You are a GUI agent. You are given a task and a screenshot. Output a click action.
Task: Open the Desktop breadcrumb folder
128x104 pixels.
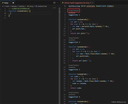point(22,6)
